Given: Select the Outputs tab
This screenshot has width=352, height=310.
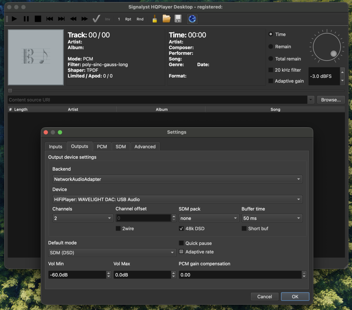Looking at the screenshot, I should [80, 146].
